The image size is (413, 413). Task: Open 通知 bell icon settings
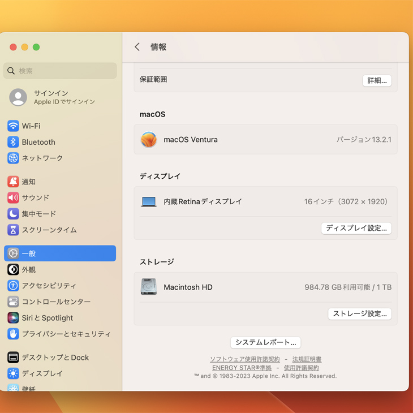click(x=13, y=182)
